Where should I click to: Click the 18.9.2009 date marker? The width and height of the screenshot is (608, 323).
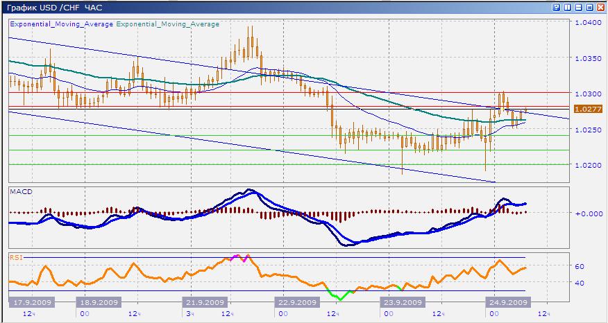tap(99, 303)
